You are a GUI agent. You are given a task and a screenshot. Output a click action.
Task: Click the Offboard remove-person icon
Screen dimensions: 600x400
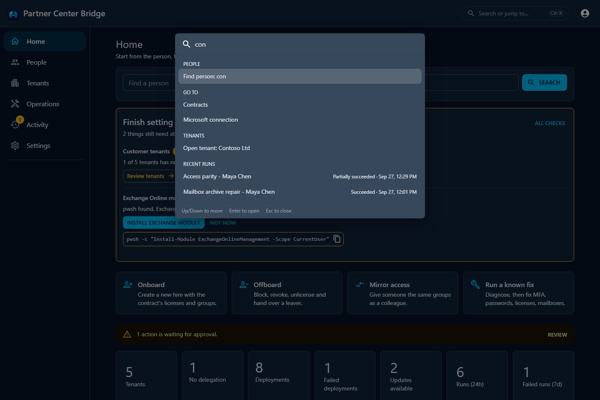coord(244,285)
